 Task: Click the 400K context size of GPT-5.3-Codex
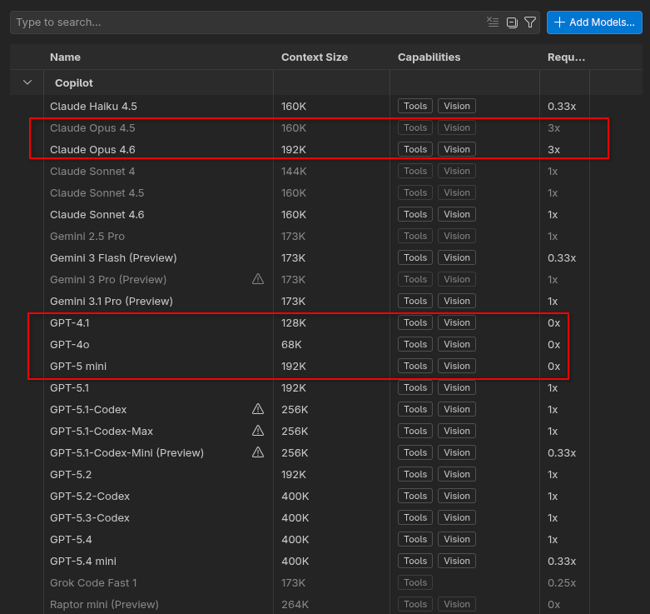(295, 517)
